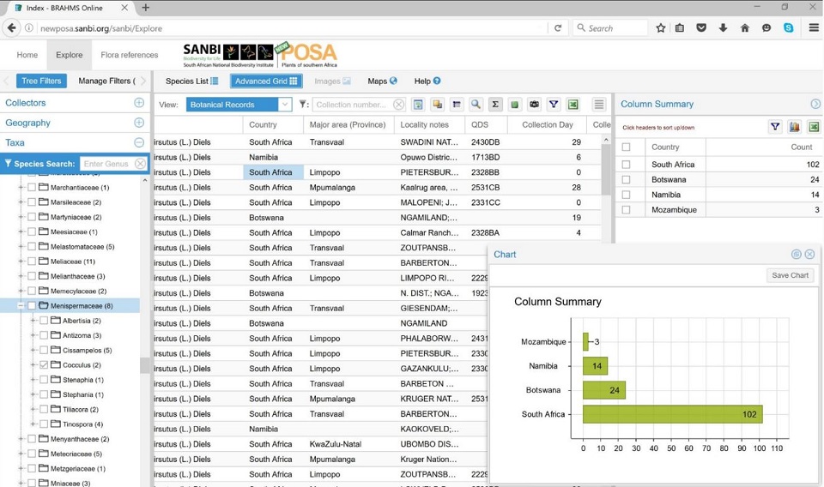This screenshot has width=824, height=487.
Task: Clear the Species Search genus field
Action: (140, 164)
